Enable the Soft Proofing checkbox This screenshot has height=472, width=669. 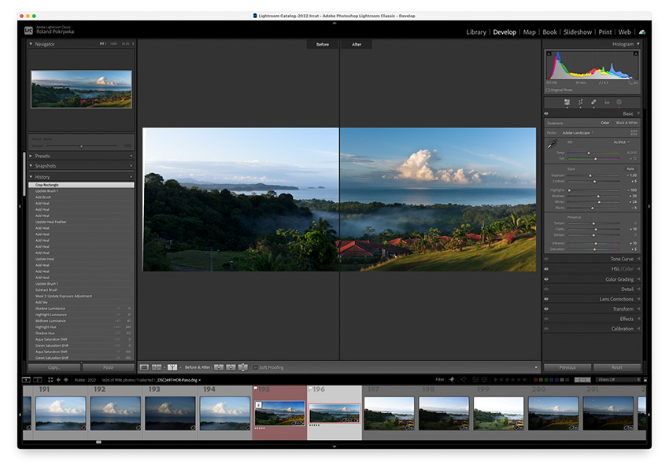point(255,367)
